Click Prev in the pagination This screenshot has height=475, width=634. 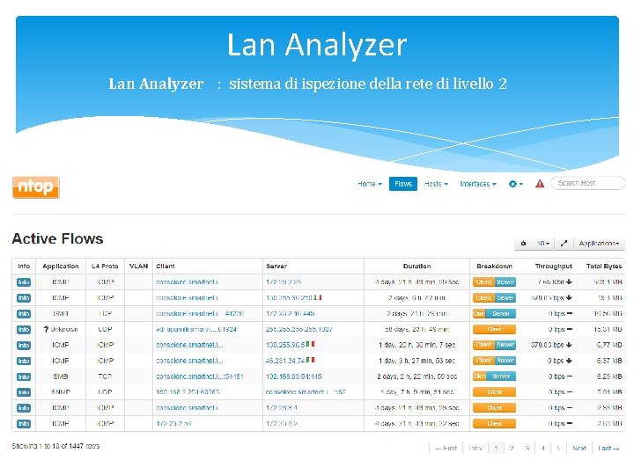[475, 448]
